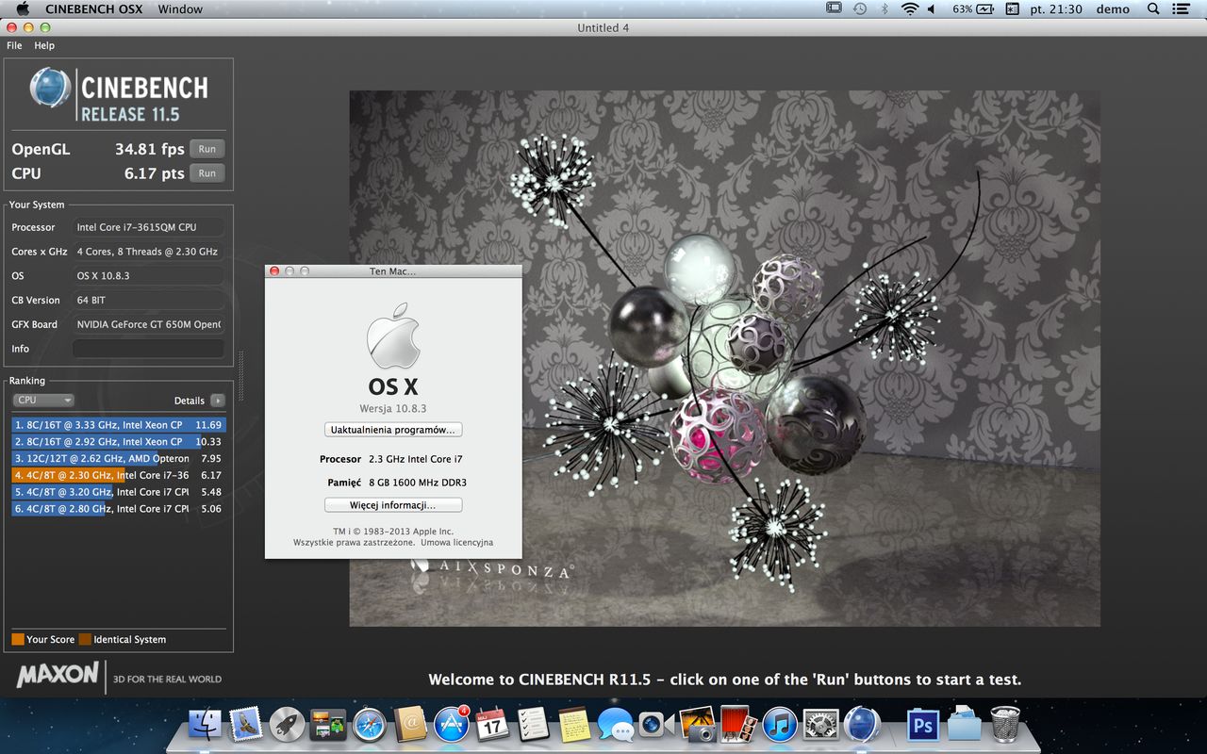The image size is (1207, 754).
Task: Launch the Mail stamp icon in dock
Action: pyautogui.click(x=246, y=724)
